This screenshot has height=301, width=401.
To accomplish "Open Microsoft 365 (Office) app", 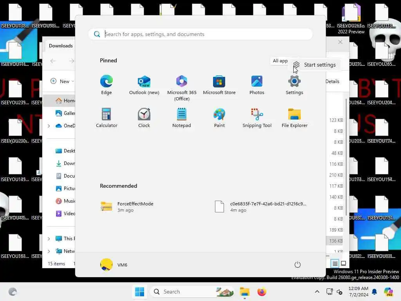I will 182,88.
